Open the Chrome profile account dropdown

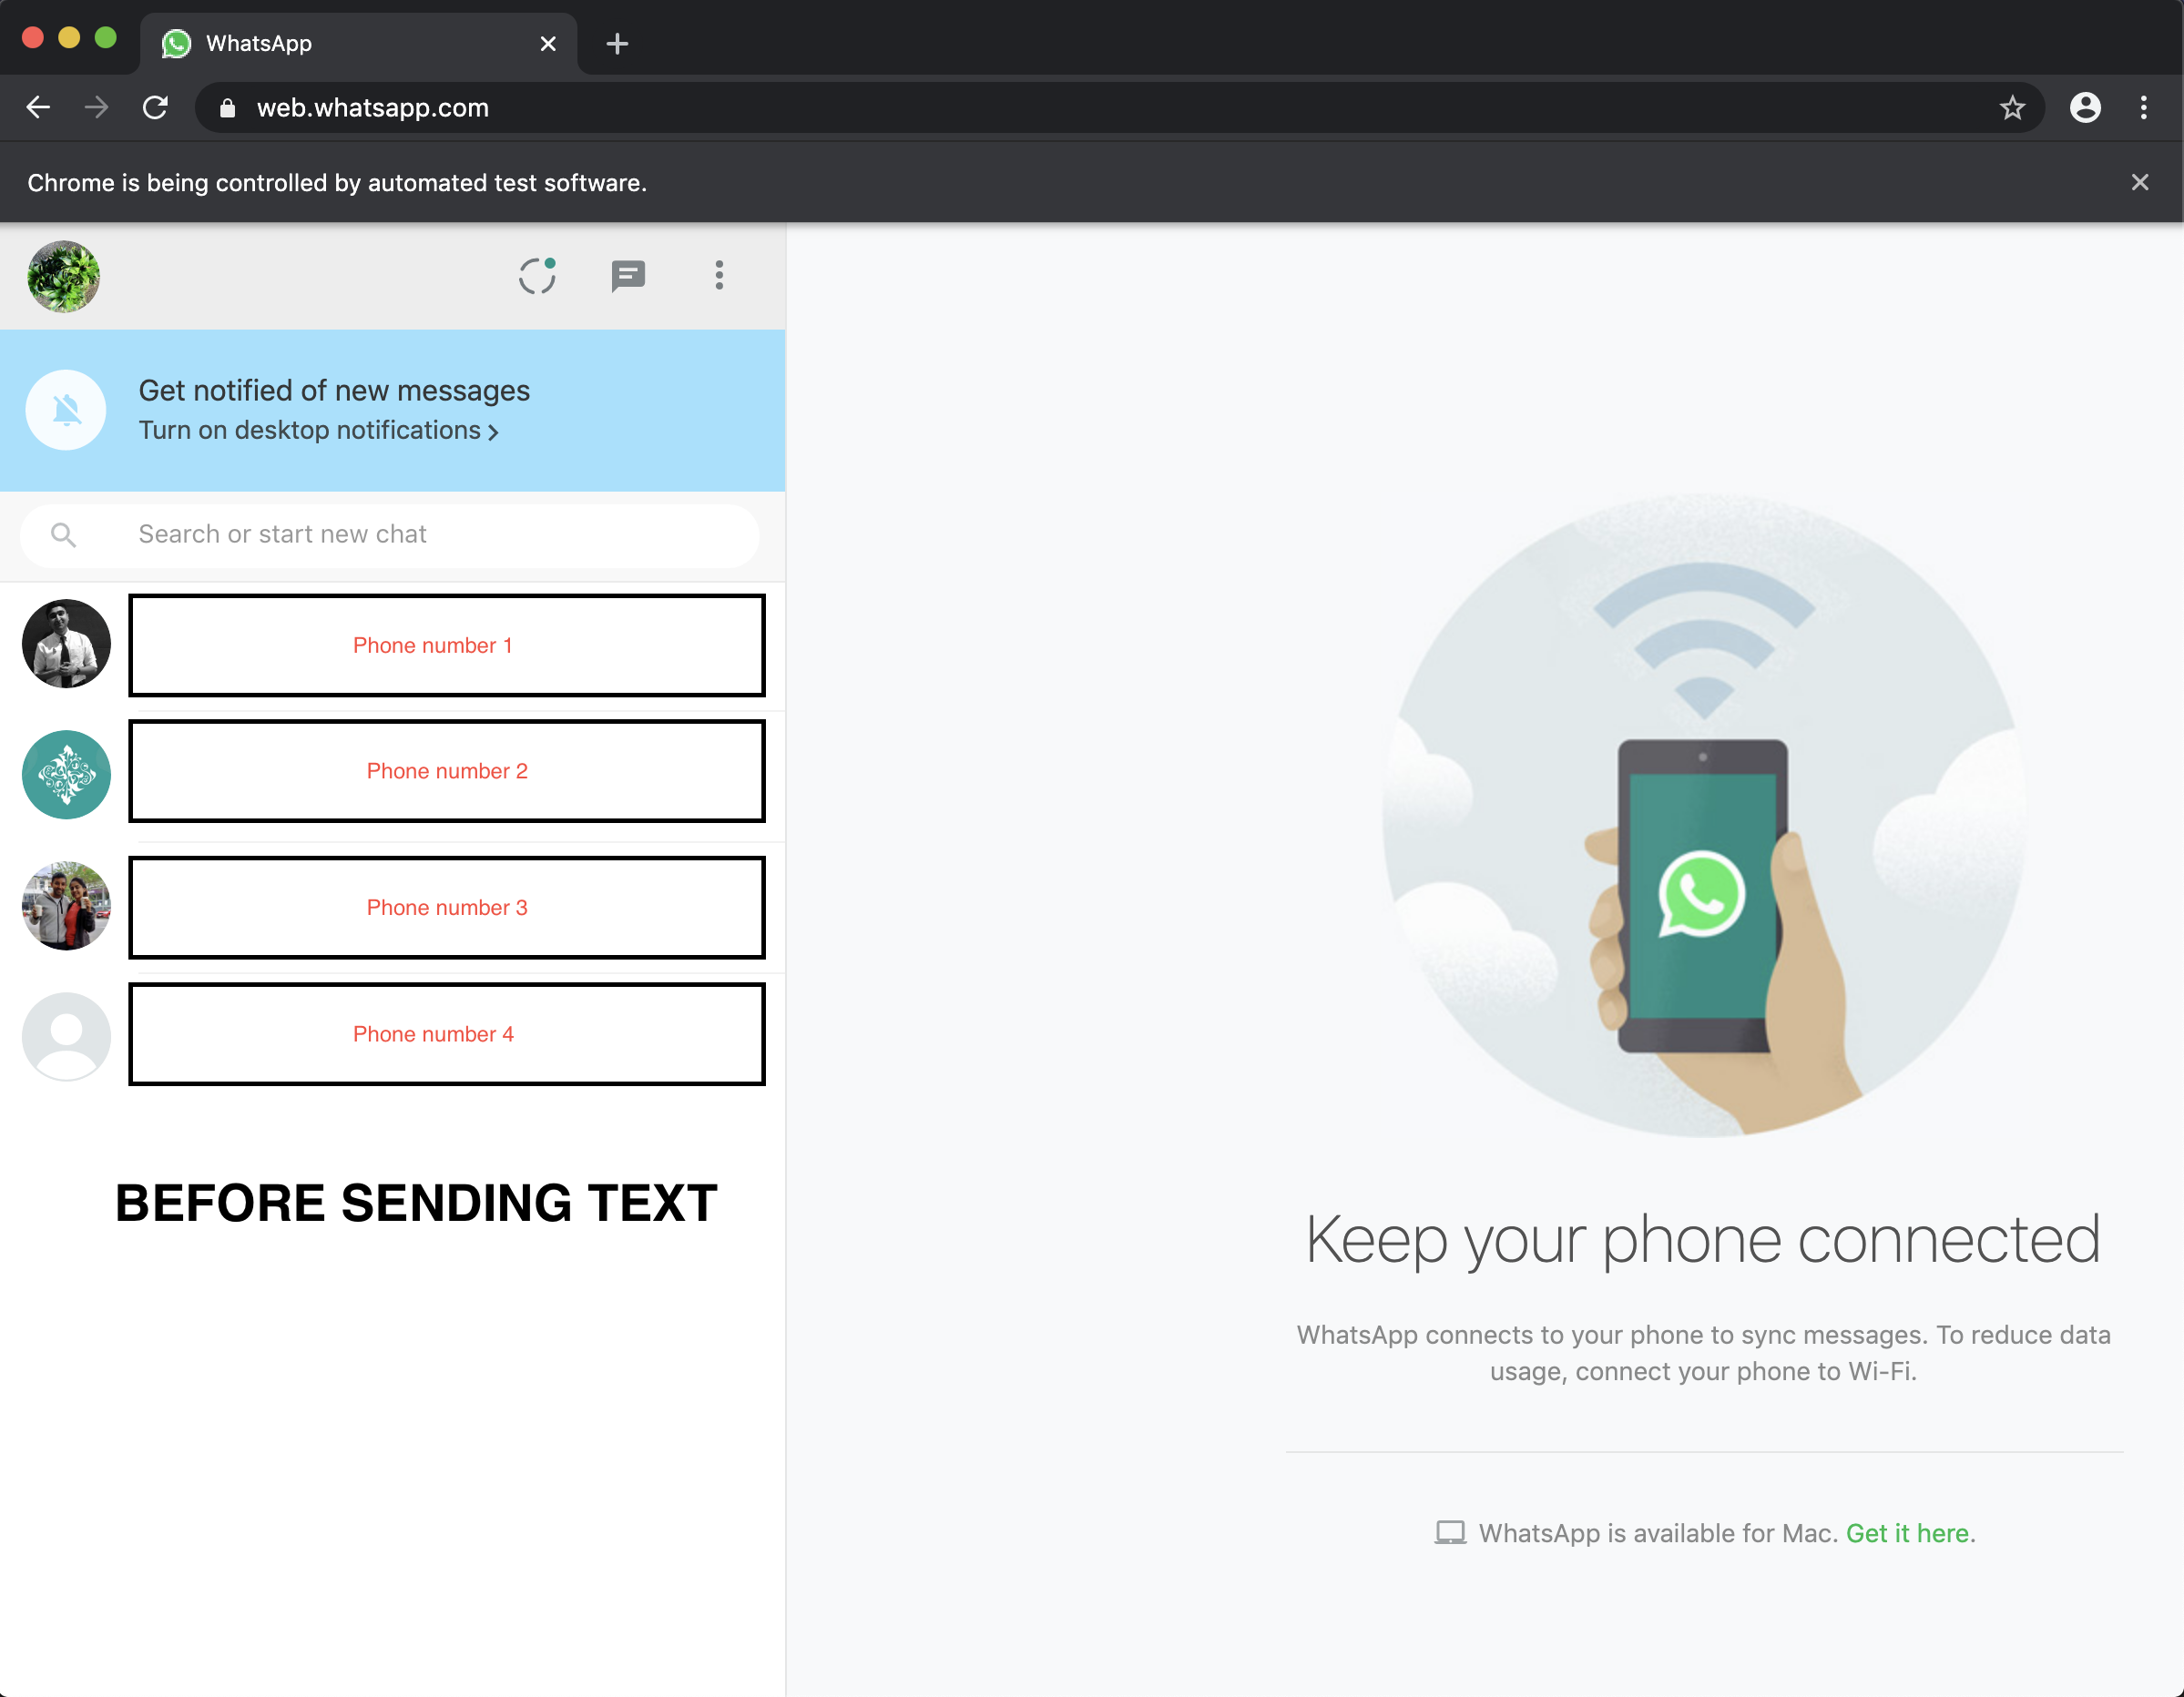[x=2084, y=107]
